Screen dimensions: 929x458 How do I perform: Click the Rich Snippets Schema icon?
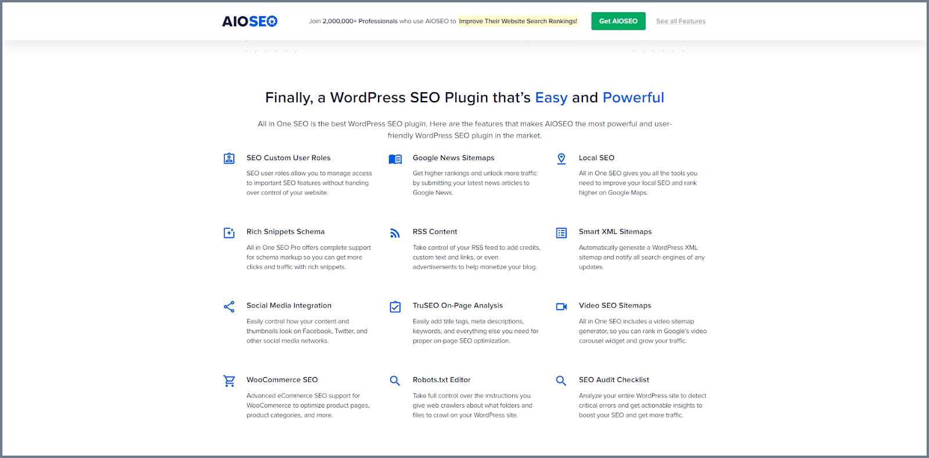click(x=229, y=233)
